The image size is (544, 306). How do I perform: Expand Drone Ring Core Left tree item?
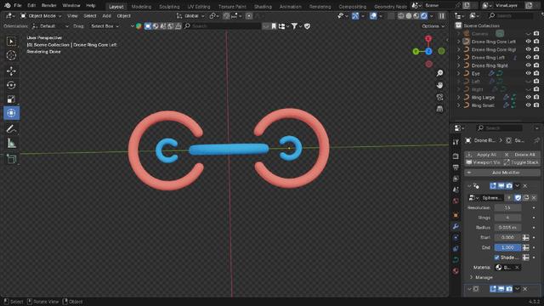(x=459, y=42)
